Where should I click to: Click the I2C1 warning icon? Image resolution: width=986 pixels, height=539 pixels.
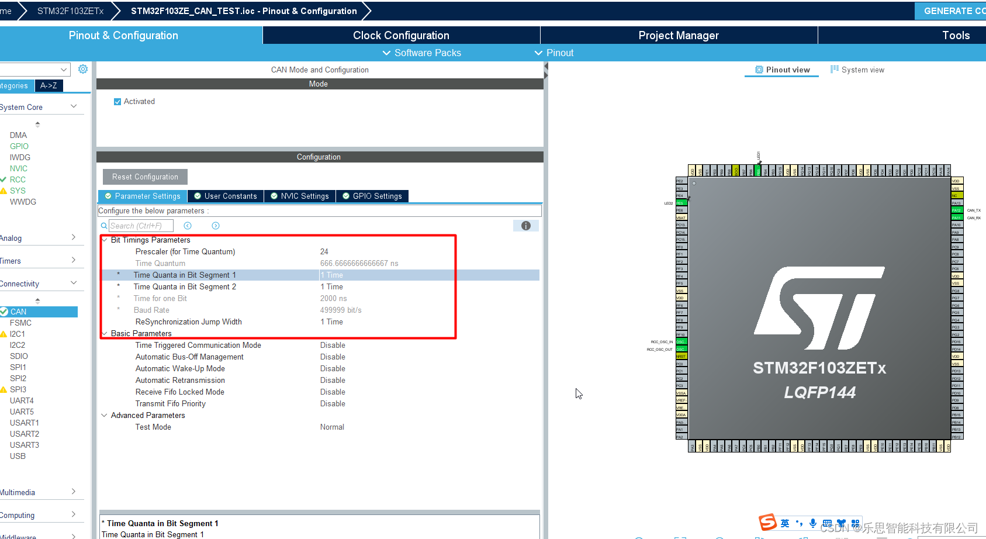coord(4,334)
